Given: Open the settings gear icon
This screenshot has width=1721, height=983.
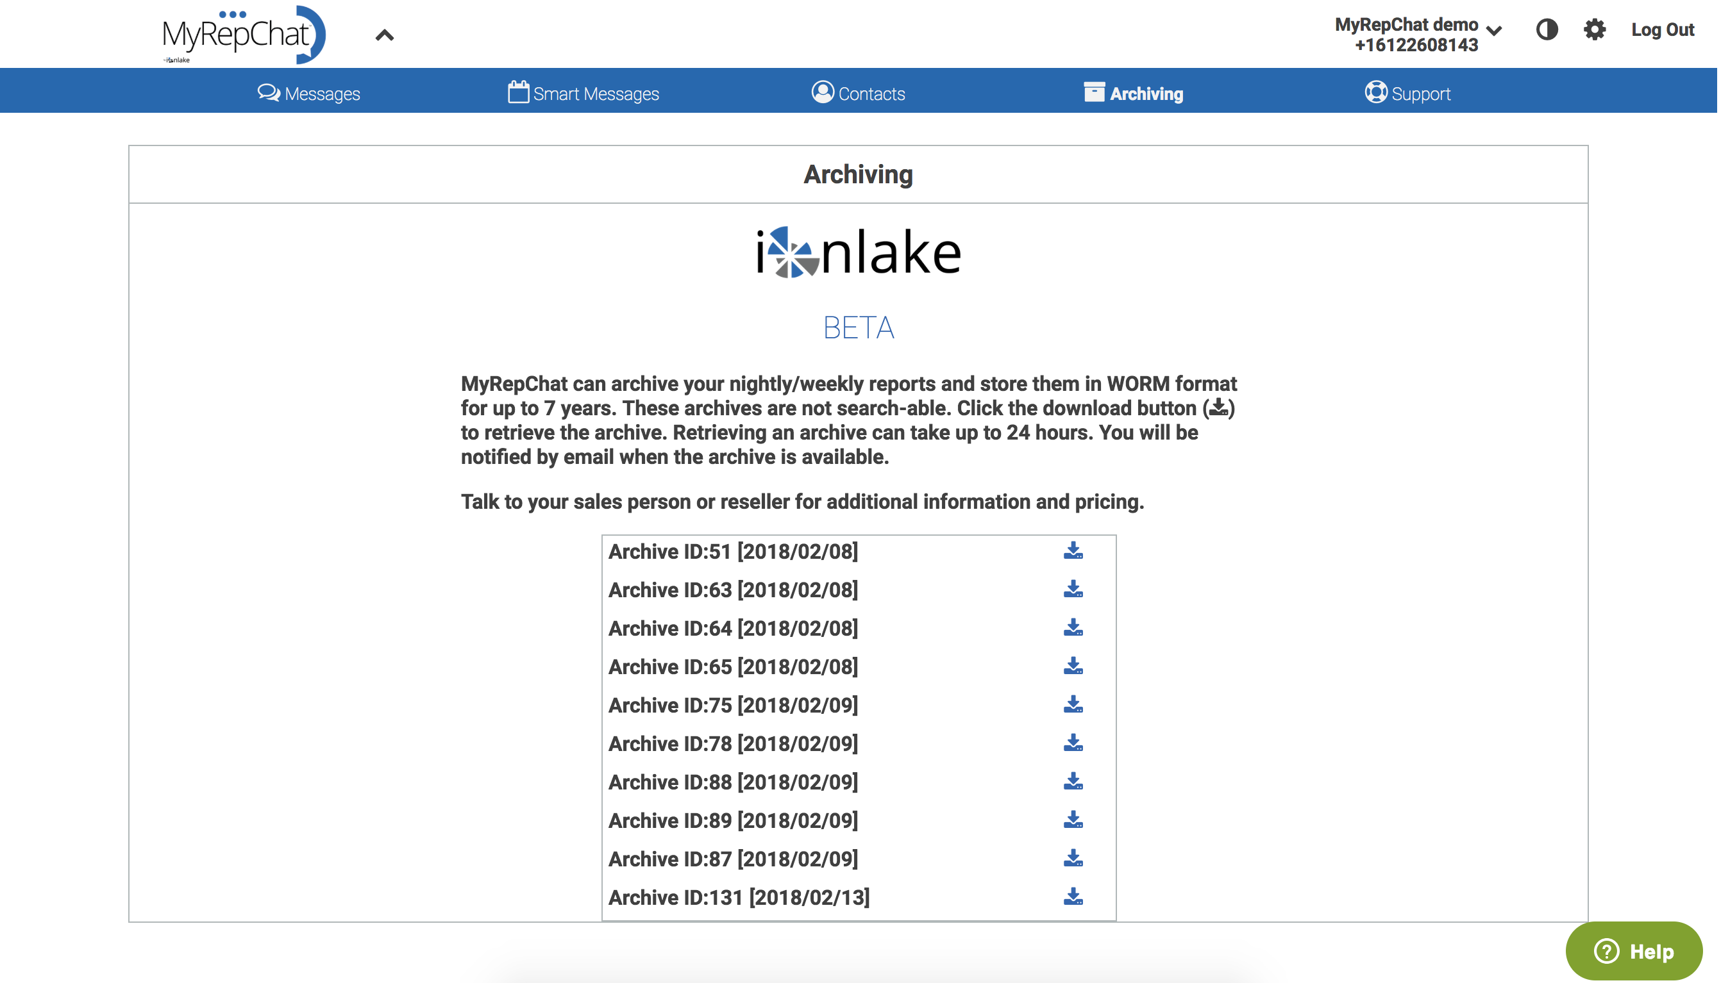Looking at the screenshot, I should point(1596,29).
